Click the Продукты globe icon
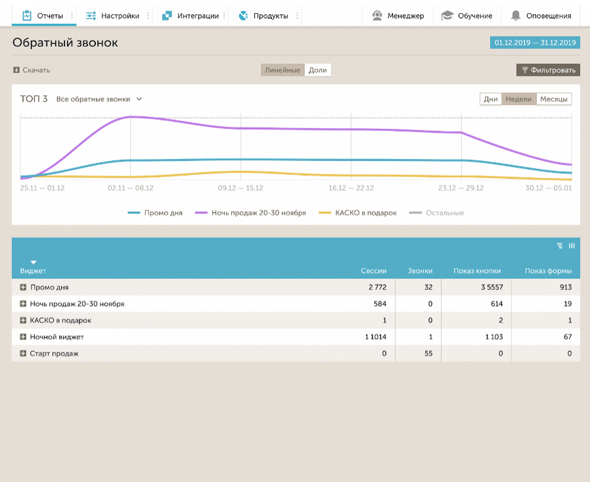 coord(244,16)
